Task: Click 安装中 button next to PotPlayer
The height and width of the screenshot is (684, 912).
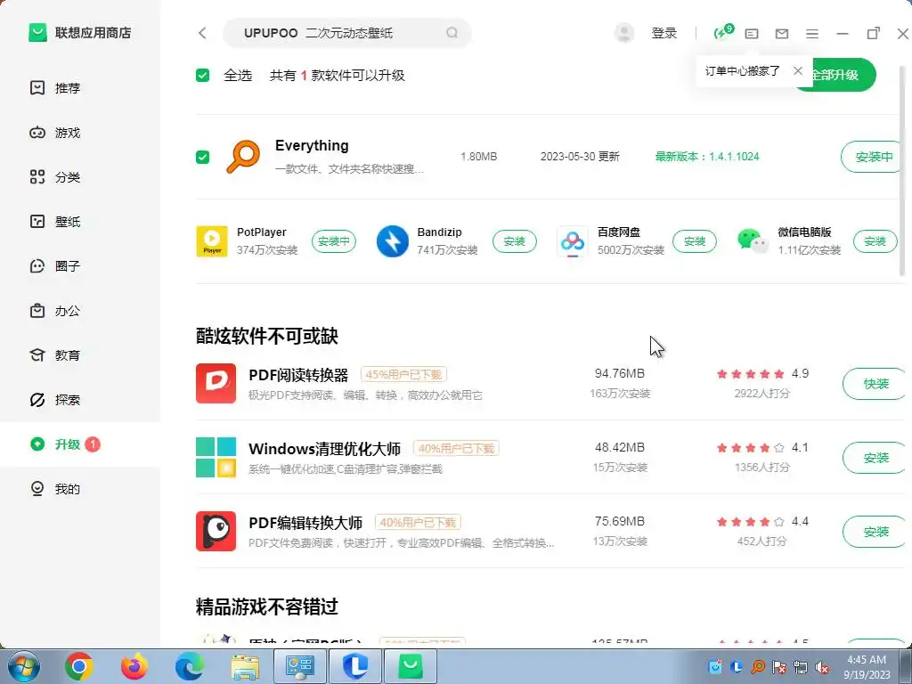Action: pos(334,241)
